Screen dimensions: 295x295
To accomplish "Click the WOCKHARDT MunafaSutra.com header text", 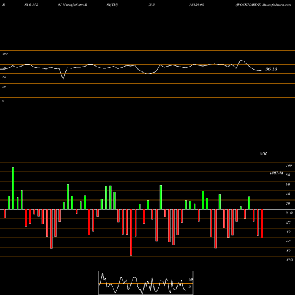I will point(264,5).
